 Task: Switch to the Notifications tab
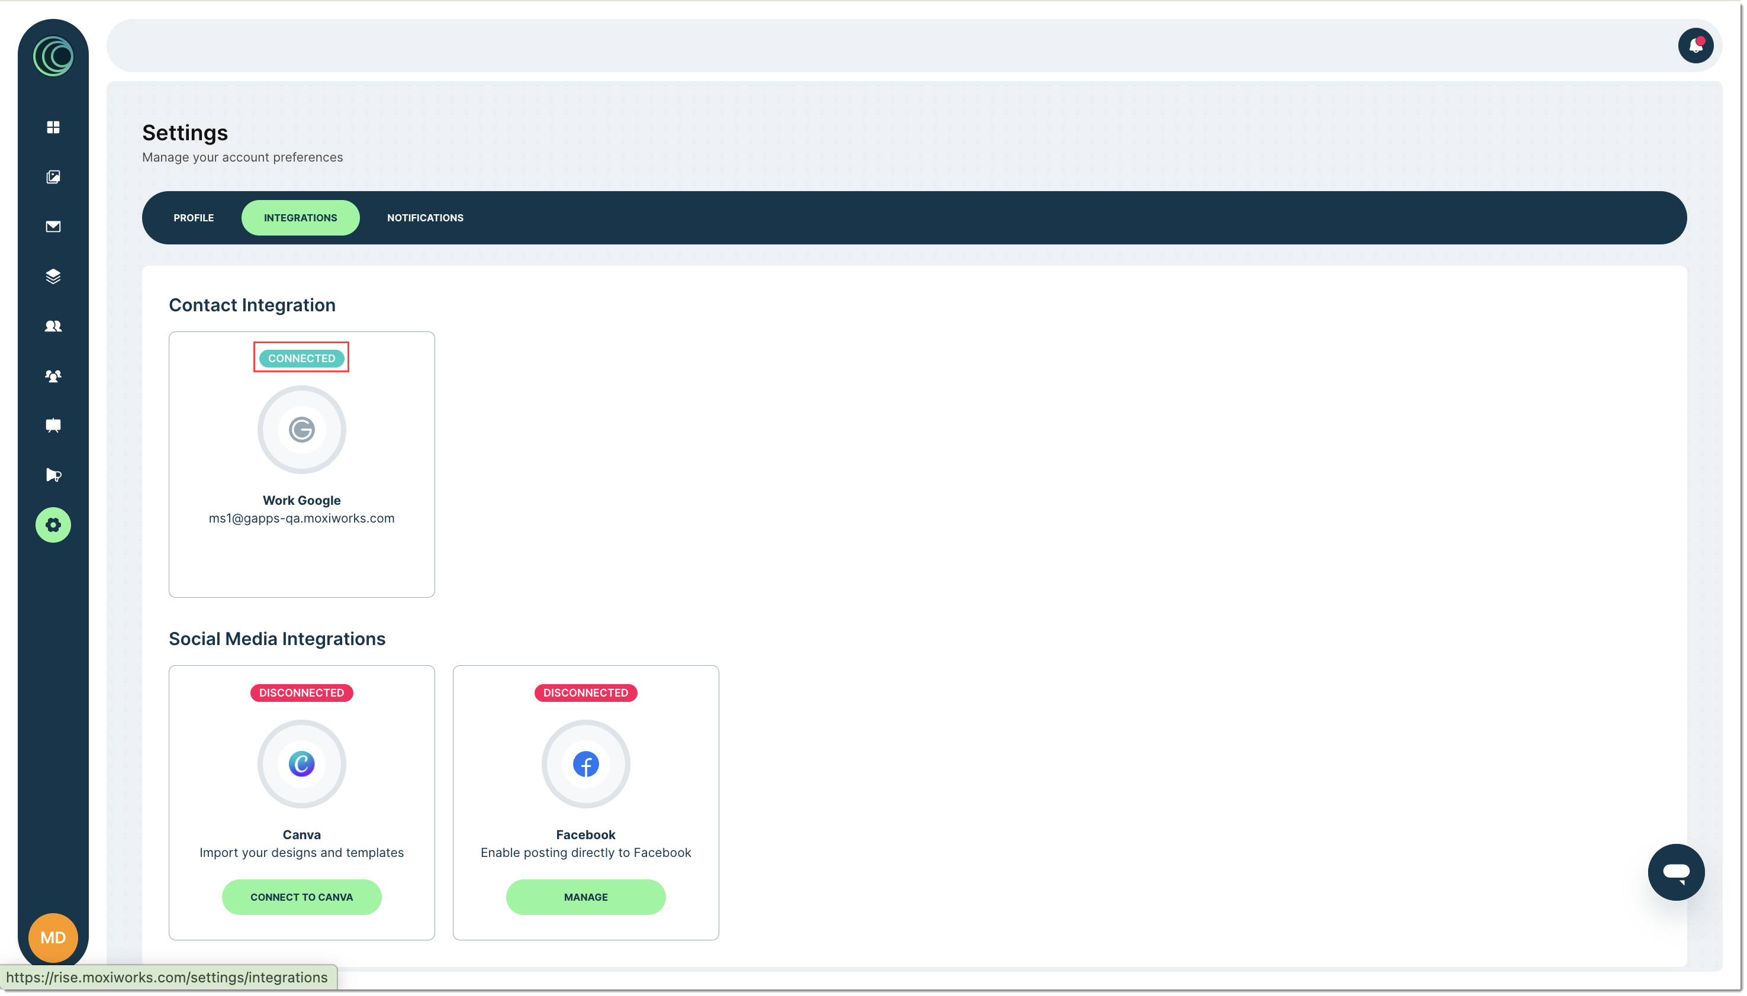point(425,218)
